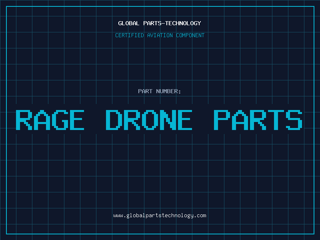Click the .com ending of the URL
Image resolution: width=320 pixels, height=240 pixels.
pyautogui.click(x=200, y=216)
